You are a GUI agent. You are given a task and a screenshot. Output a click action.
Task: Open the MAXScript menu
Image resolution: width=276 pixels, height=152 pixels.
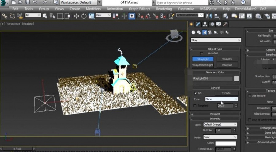208,9
